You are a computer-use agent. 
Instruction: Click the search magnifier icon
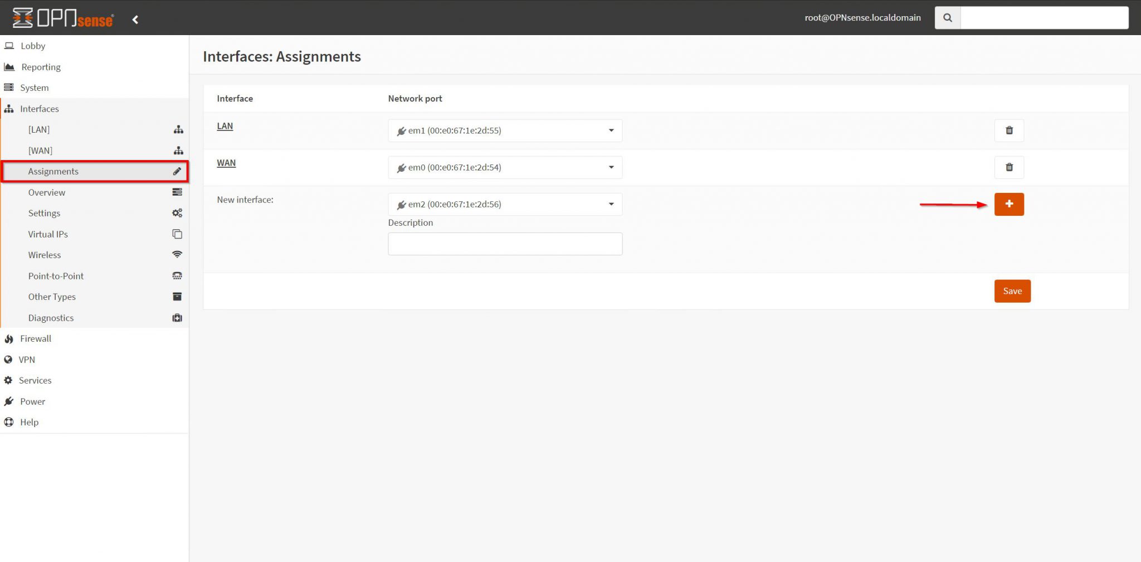click(x=948, y=18)
